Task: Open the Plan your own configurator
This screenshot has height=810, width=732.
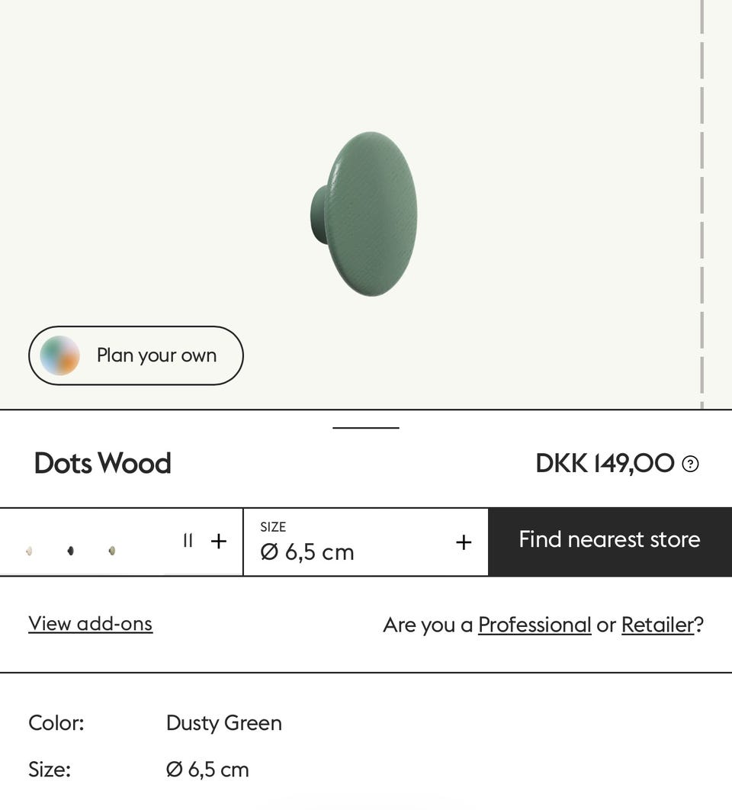Action: (156, 355)
